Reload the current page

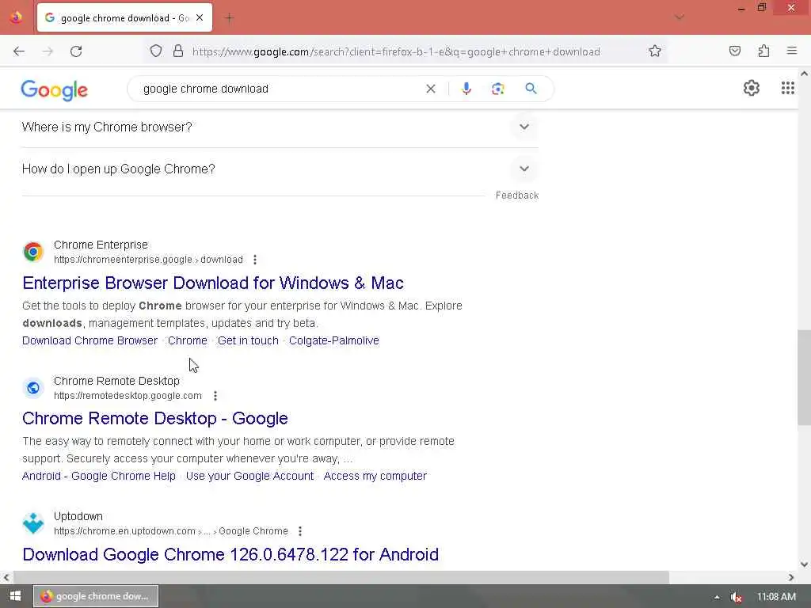tap(76, 51)
